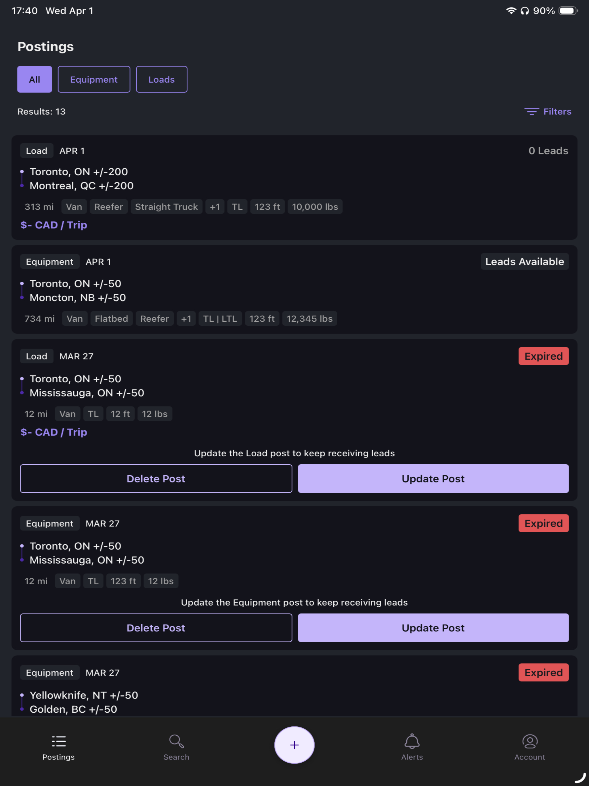The image size is (589, 786).
Task: Tap '313 mi' distance text
Action: coord(39,207)
